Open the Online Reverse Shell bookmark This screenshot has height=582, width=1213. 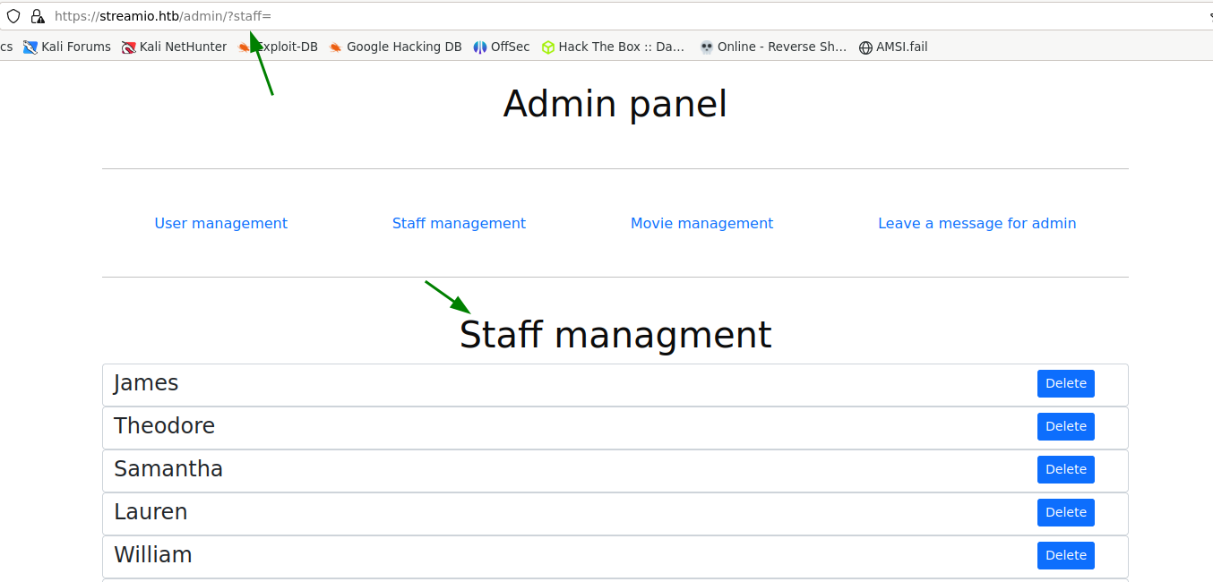pyautogui.click(x=773, y=47)
